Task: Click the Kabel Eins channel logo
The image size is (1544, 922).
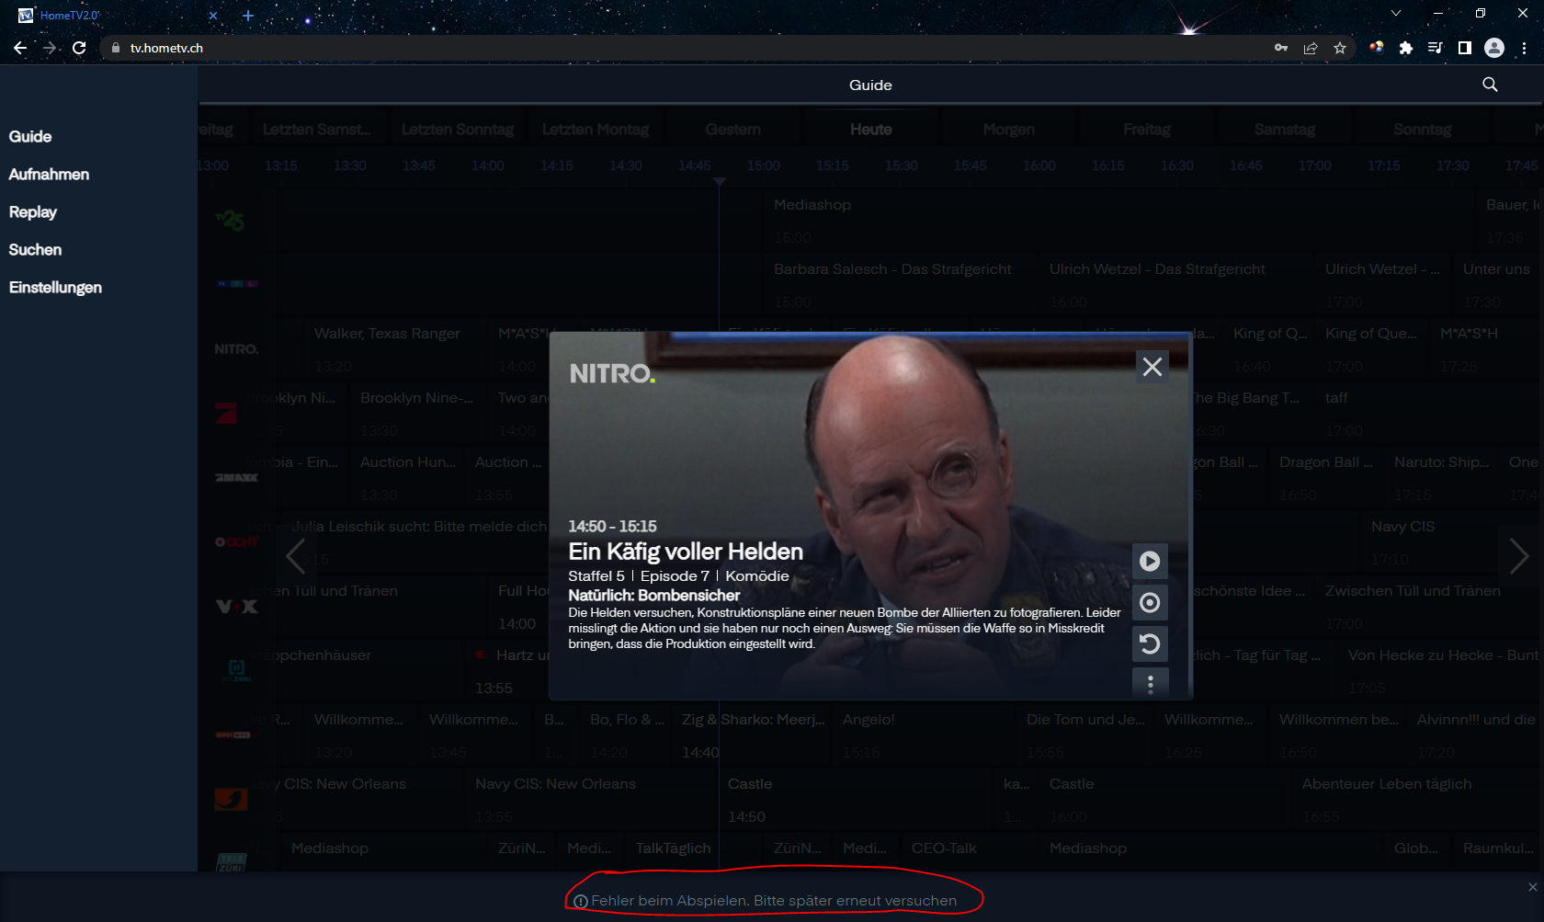Action: point(231,799)
